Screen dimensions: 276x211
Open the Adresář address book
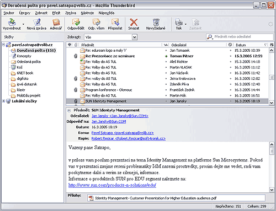(x=56, y=24)
